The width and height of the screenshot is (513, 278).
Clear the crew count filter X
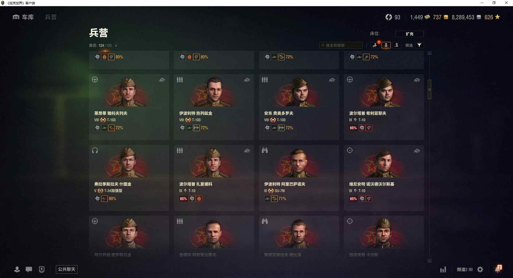pyautogui.click(x=116, y=46)
